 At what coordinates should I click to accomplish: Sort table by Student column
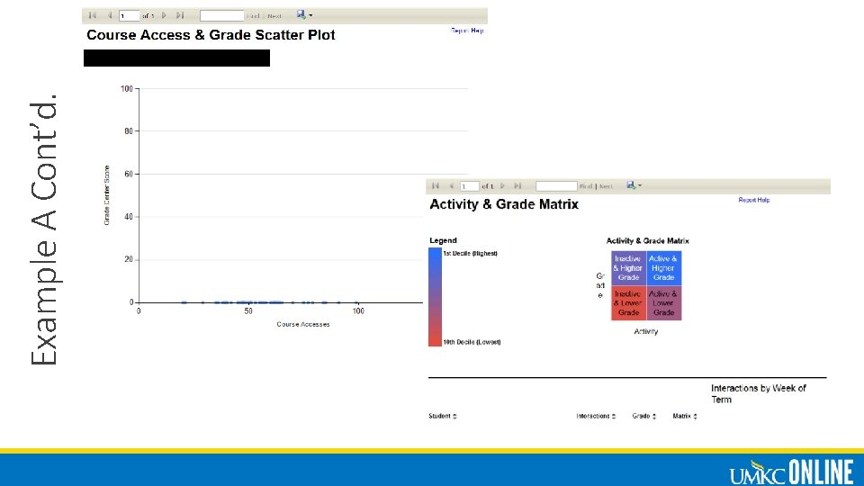[454, 416]
